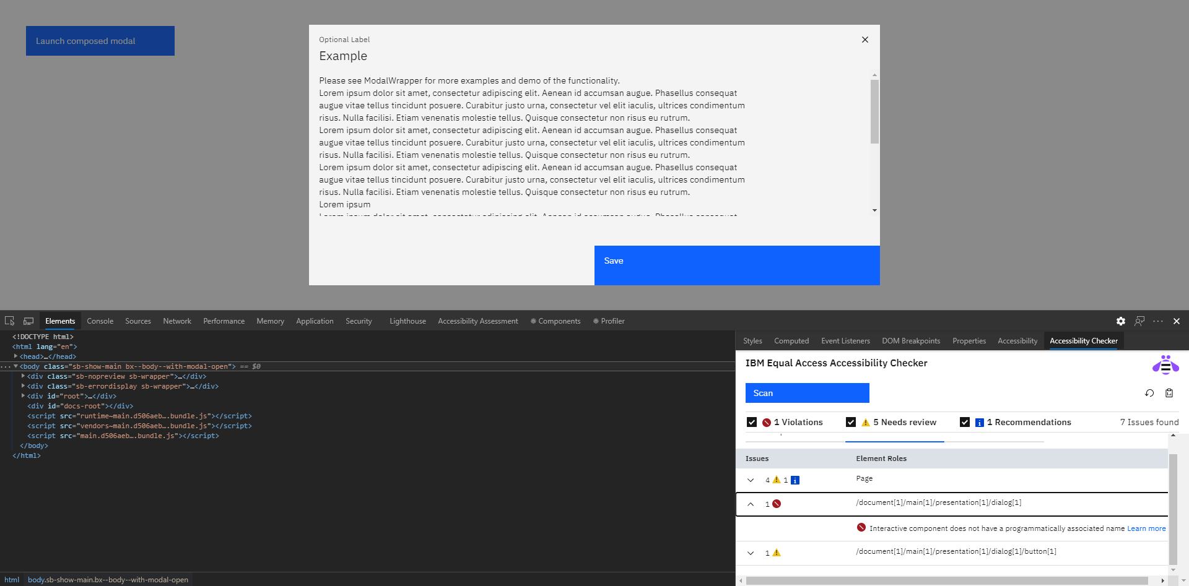
Task: Open the DOM Breakpoints pane
Action: pos(911,341)
